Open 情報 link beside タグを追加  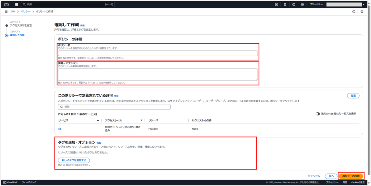[99, 143]
